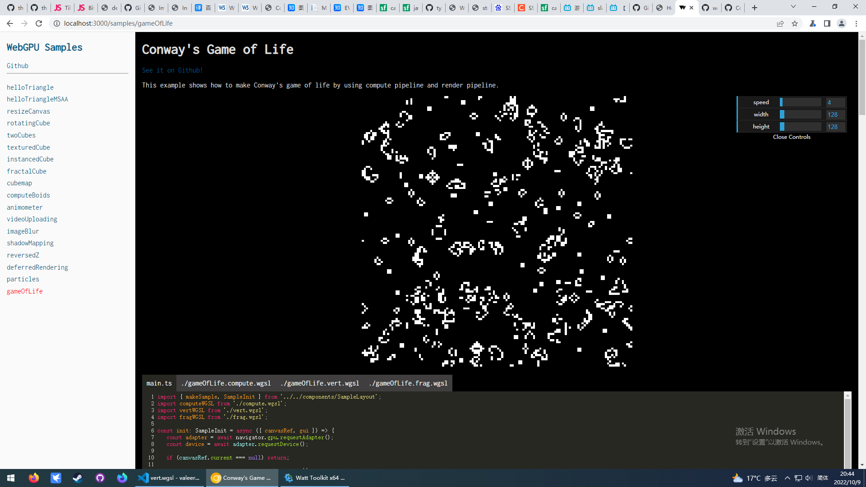Click the browser reload icon
Viewport: 866px width, 487px height.
tap(39, 23)
